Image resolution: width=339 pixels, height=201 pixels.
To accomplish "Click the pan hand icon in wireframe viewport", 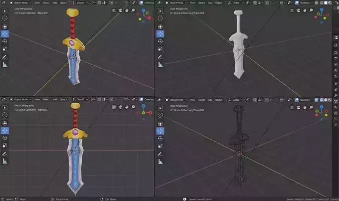I will click(x=304, y=107).
